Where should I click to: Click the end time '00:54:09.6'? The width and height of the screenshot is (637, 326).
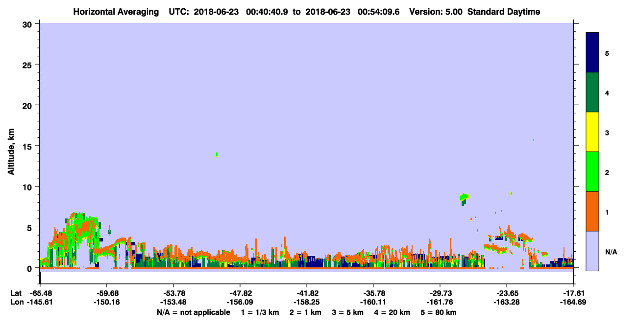(378, 12)
